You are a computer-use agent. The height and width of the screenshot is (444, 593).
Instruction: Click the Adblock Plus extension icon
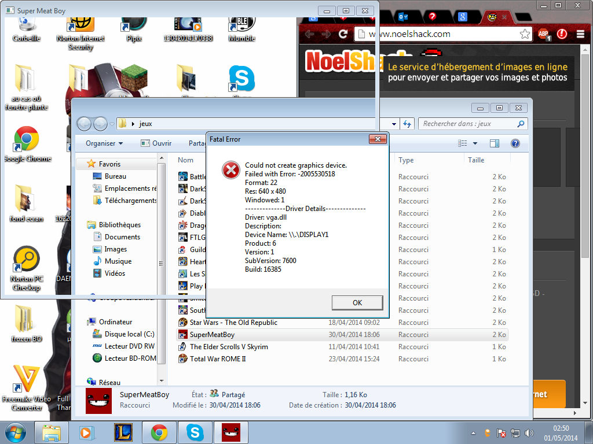point(544,34)
